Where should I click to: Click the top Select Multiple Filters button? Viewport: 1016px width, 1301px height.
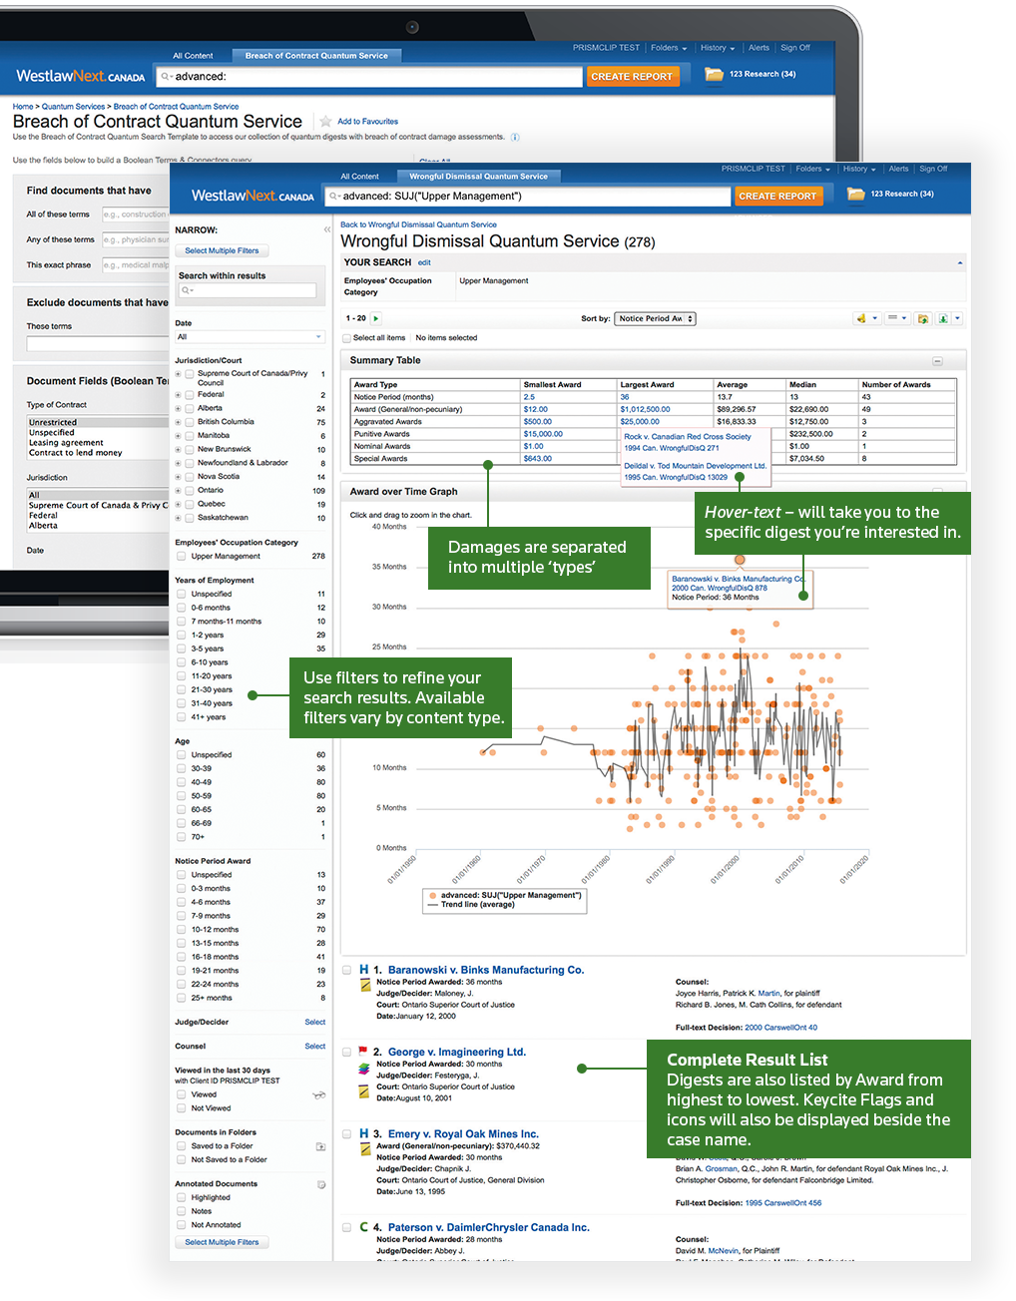coord(222,250)
